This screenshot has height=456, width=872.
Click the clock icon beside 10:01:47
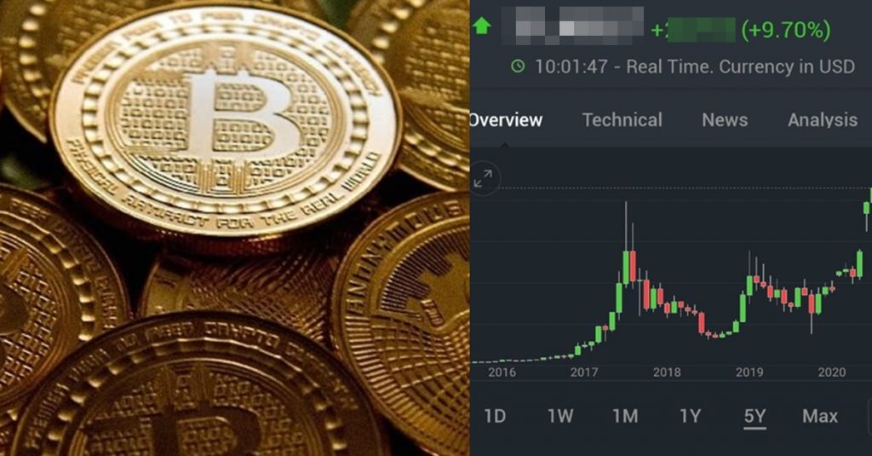(x=518, y=66)
